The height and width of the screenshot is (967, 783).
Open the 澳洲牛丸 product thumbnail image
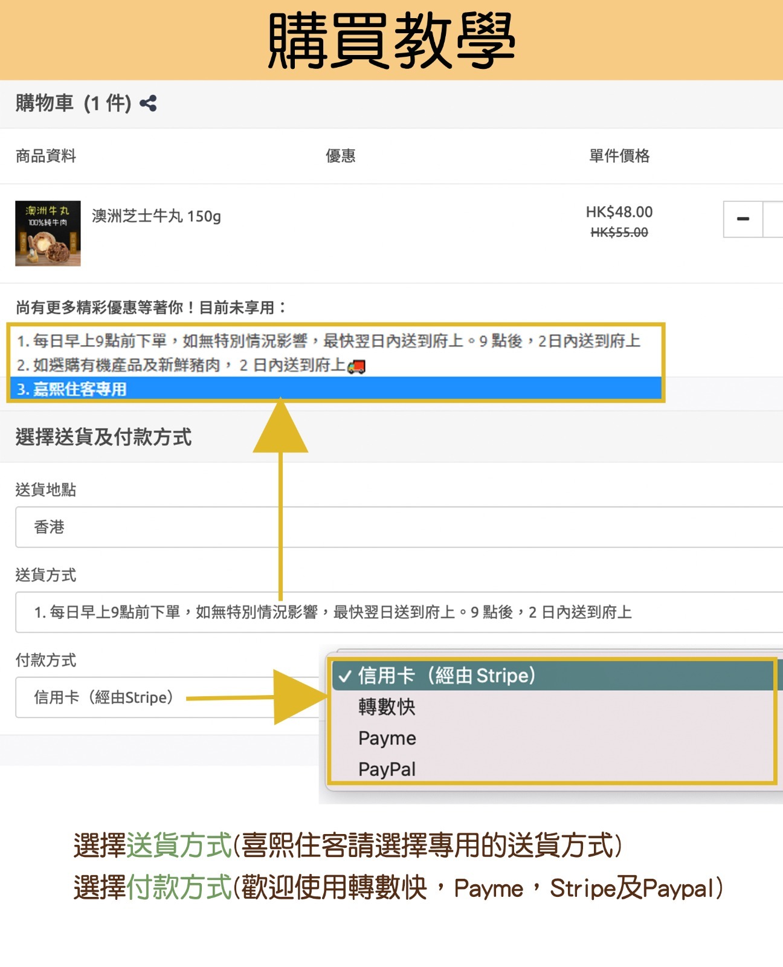tap(48, 233)
